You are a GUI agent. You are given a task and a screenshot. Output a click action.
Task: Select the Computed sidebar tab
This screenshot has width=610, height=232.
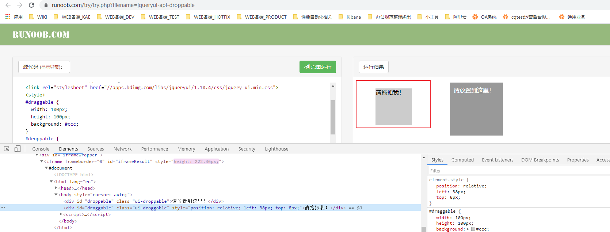(x=462, y=160)
